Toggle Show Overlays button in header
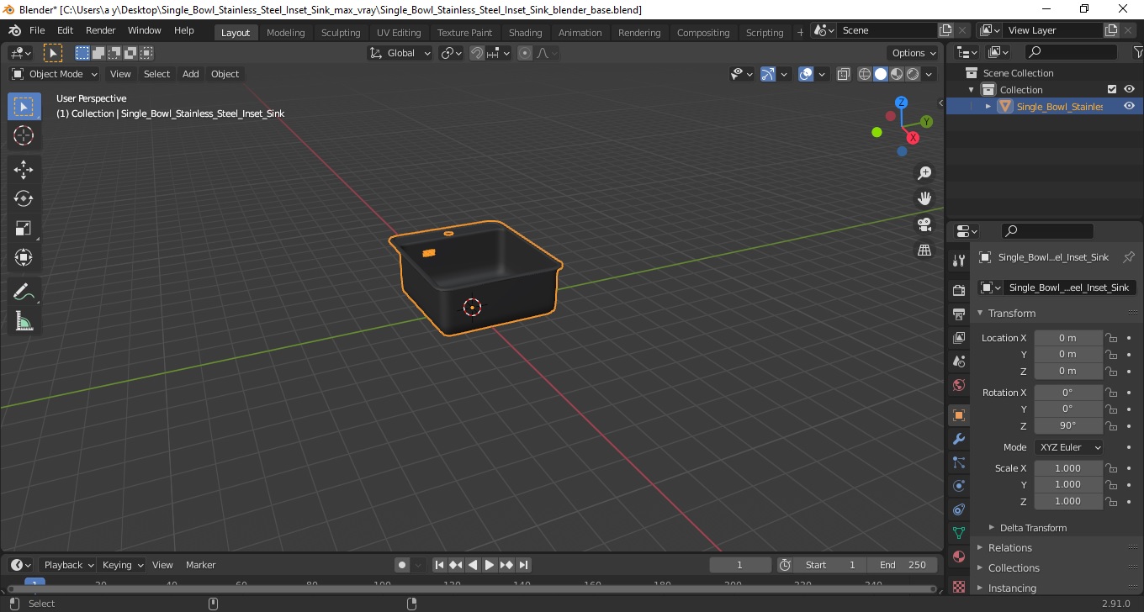Screen dimensions: 1144x612 point(806,74)
